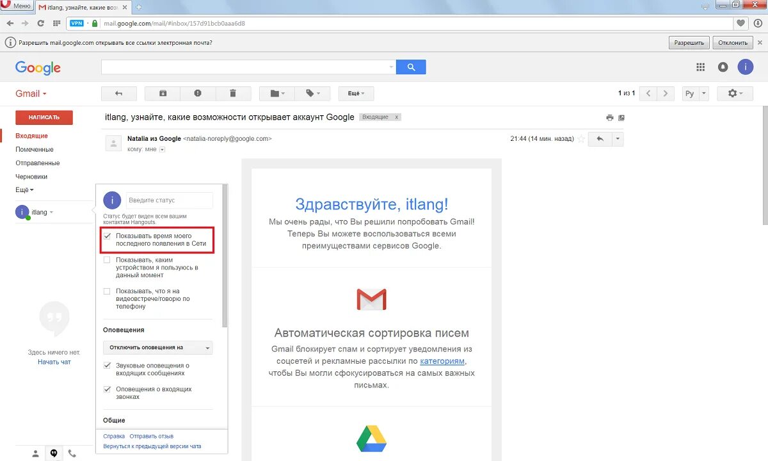Open message in new window icon
768x461 pixels.
(621, 118)
